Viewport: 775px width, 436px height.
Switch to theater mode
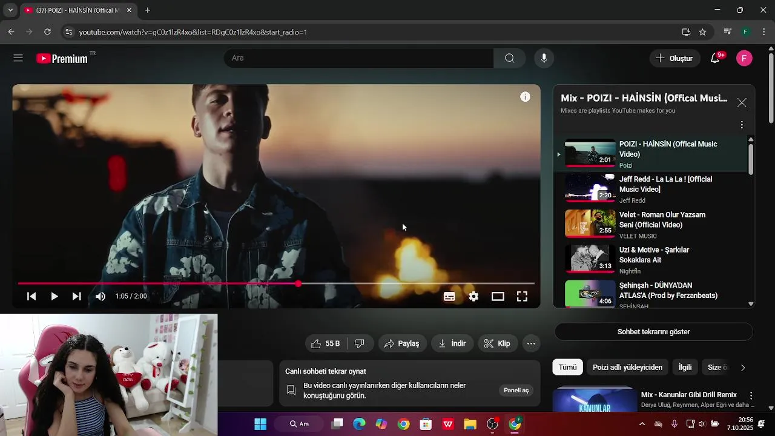pyautogui.click(x=498, y=296)
